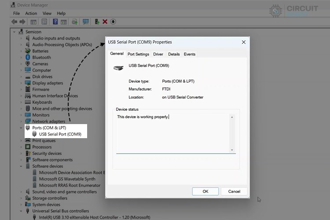Click the Mice and other pointing devices icon
The width and height of the screenshot is (330, 220).
28,108
